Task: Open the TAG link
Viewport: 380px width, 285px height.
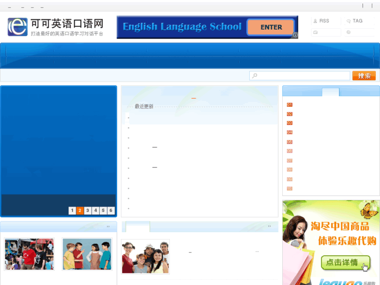Action: [x=358, y=21]
